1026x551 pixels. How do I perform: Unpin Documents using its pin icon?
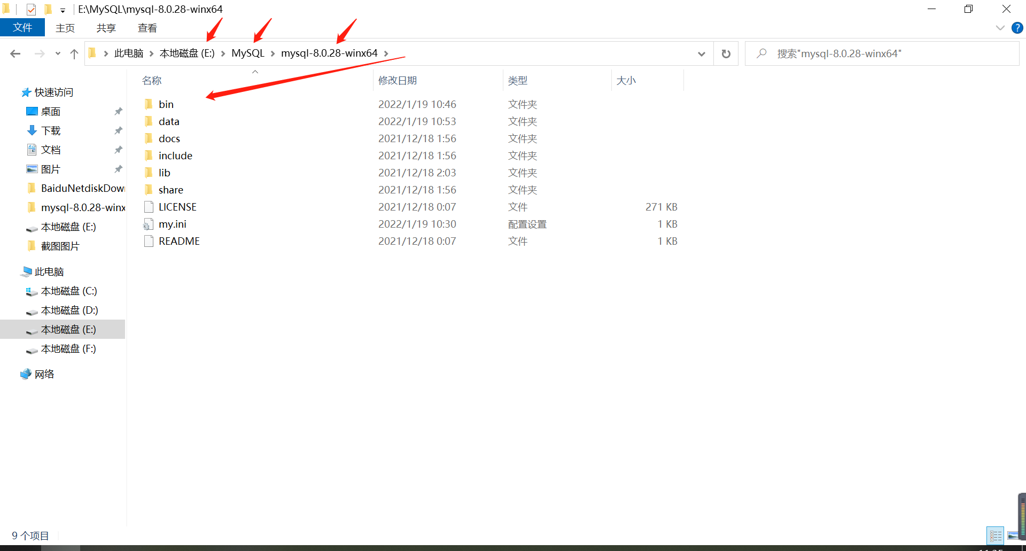(119, 150)
